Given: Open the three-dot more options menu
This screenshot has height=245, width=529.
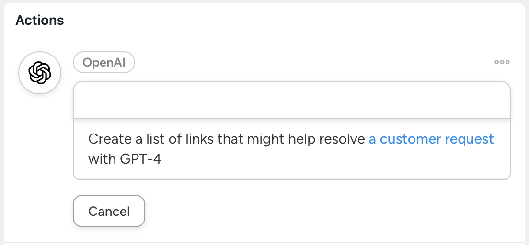Looking at the screenshot, I should [502, 62].
